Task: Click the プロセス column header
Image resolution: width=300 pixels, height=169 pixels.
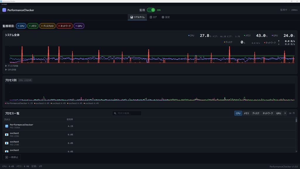Action: click(7, 119)
